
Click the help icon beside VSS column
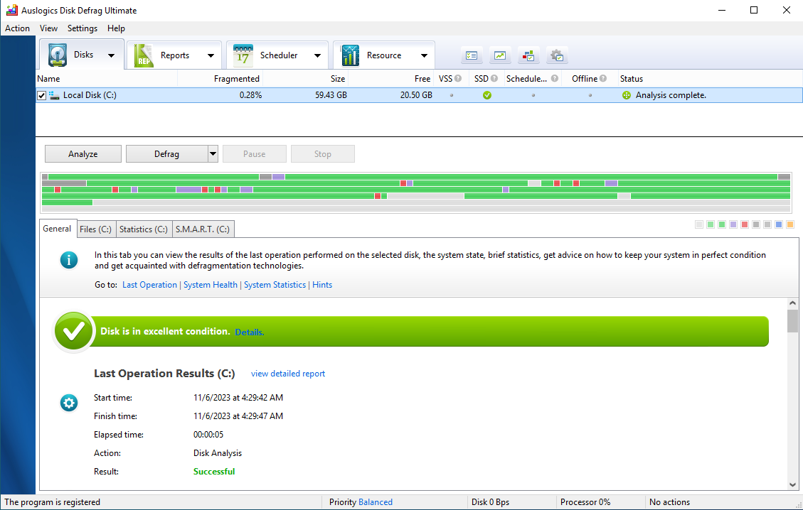(x=458, y=78)
